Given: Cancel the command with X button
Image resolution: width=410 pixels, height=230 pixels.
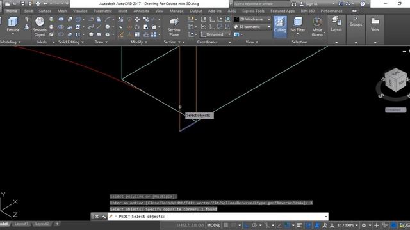Looking at the screenshot, I should click(x=97, y=217).
